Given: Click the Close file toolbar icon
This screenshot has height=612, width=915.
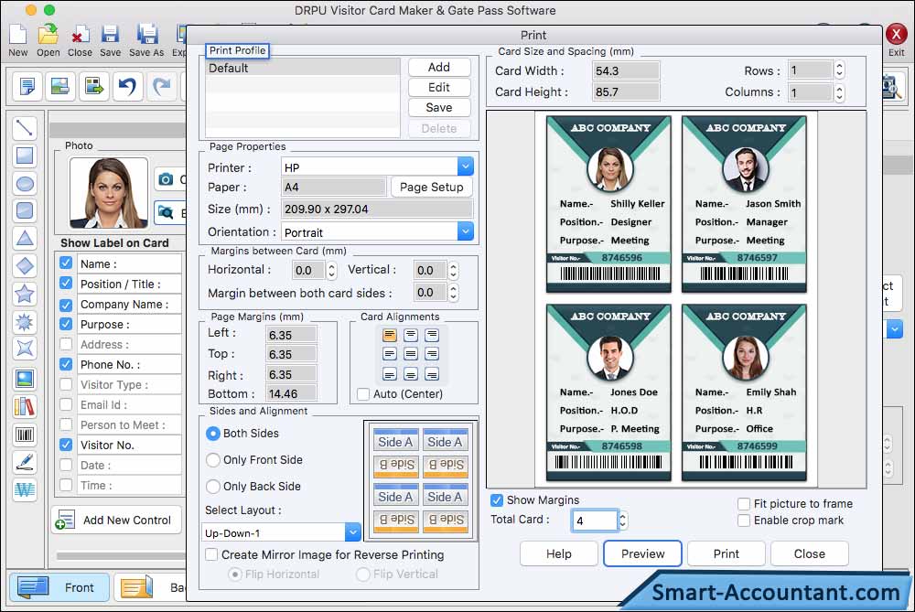Looking at the screenshot, I should [80, 35].
